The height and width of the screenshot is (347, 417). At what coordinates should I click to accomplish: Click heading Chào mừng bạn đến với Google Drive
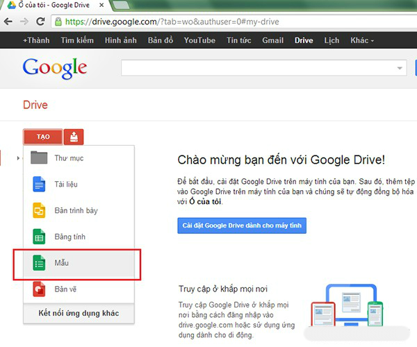(281, 160)
